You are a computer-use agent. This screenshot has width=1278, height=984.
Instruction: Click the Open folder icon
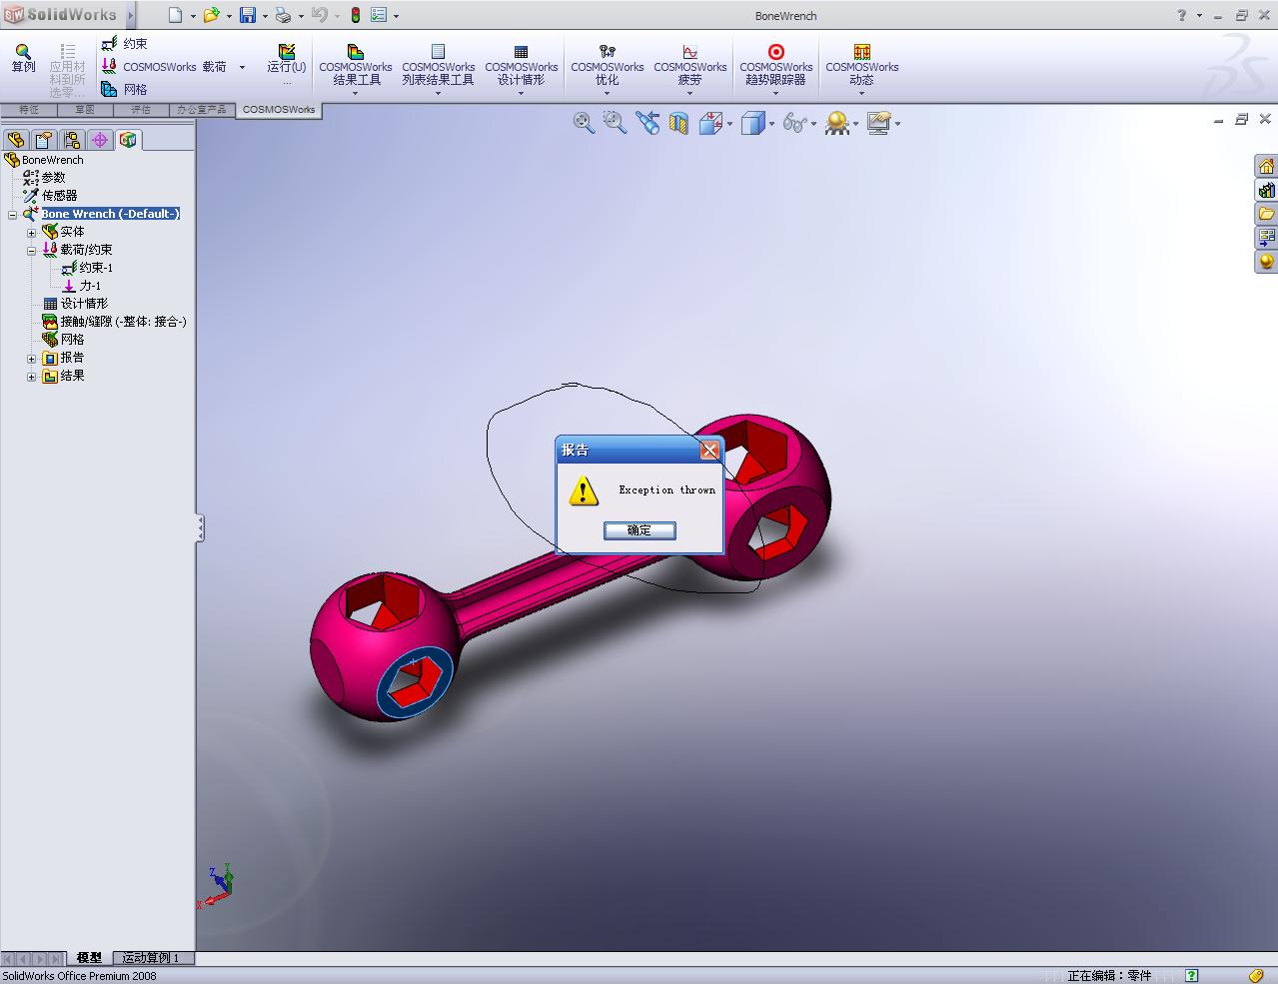[211, 15]
